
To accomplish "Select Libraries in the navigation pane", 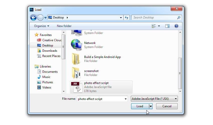I will pos(45,66).
